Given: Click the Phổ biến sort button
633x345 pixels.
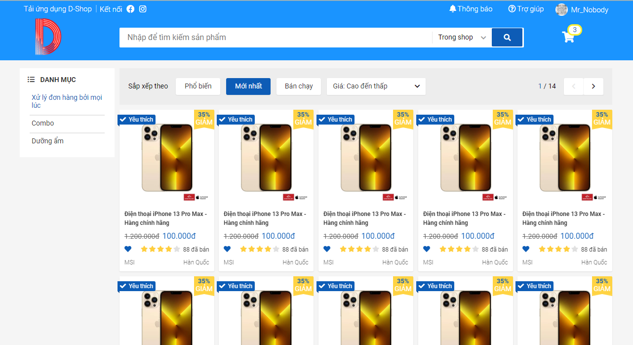Looking at the screenshot, I should [x=198, y=86].
